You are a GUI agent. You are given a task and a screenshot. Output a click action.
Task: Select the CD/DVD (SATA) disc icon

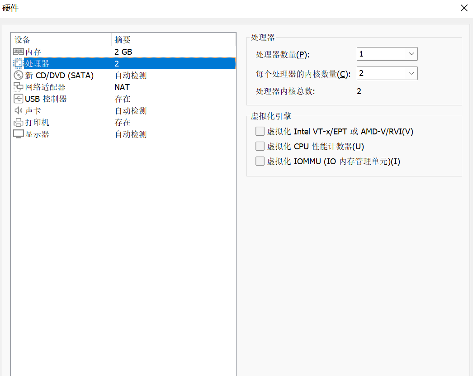[x=19, y=75]
